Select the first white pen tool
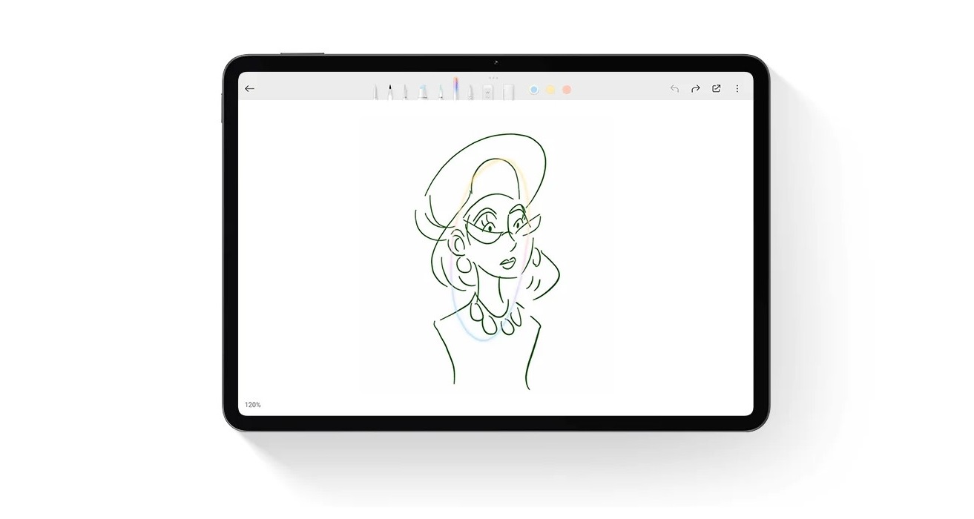The image size is (974, 519). click(376, 92)
